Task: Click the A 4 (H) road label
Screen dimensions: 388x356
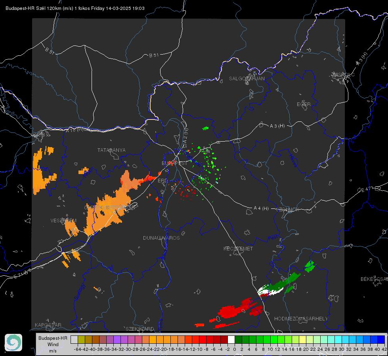Action: tap(261, 208)
